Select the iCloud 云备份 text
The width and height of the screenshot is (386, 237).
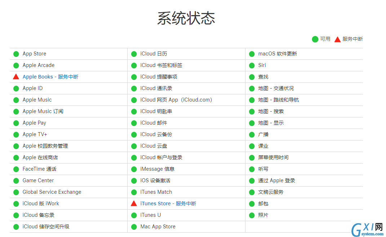pos(156,134)
